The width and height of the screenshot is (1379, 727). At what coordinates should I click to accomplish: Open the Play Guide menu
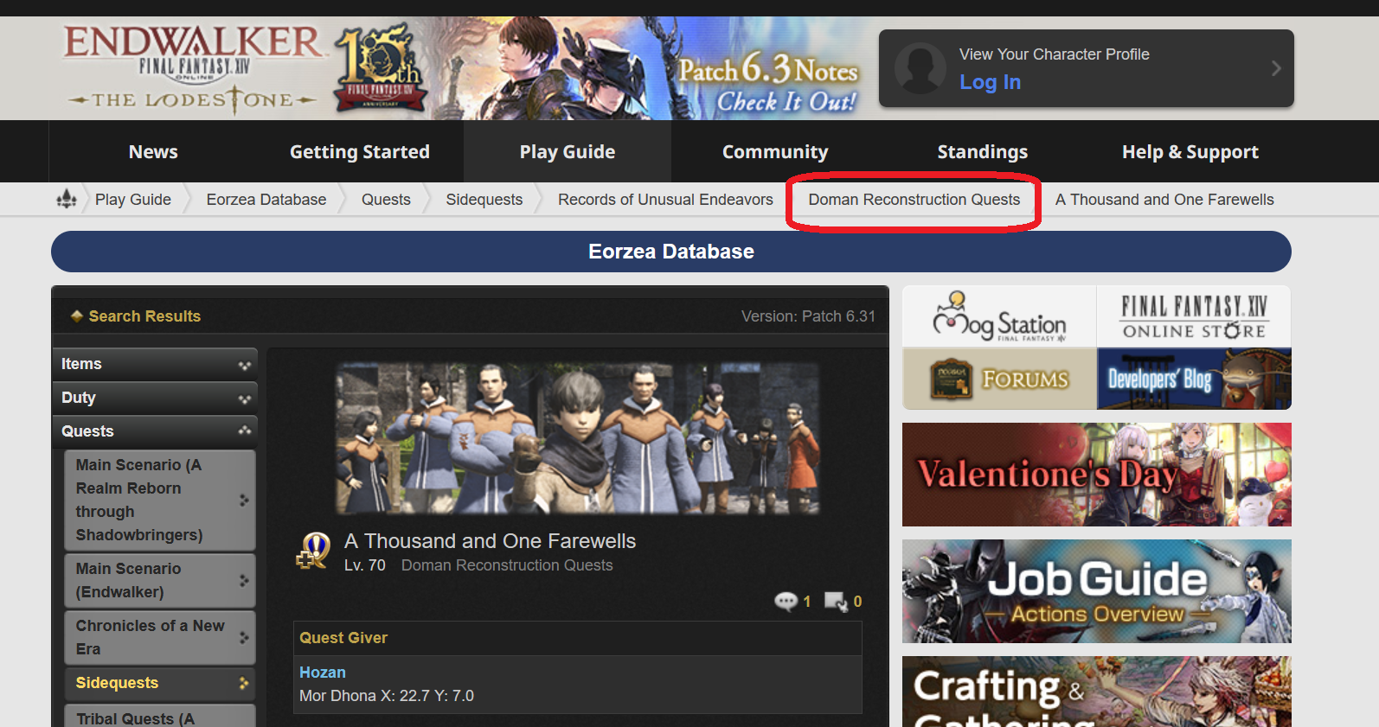tap(568, 151)
